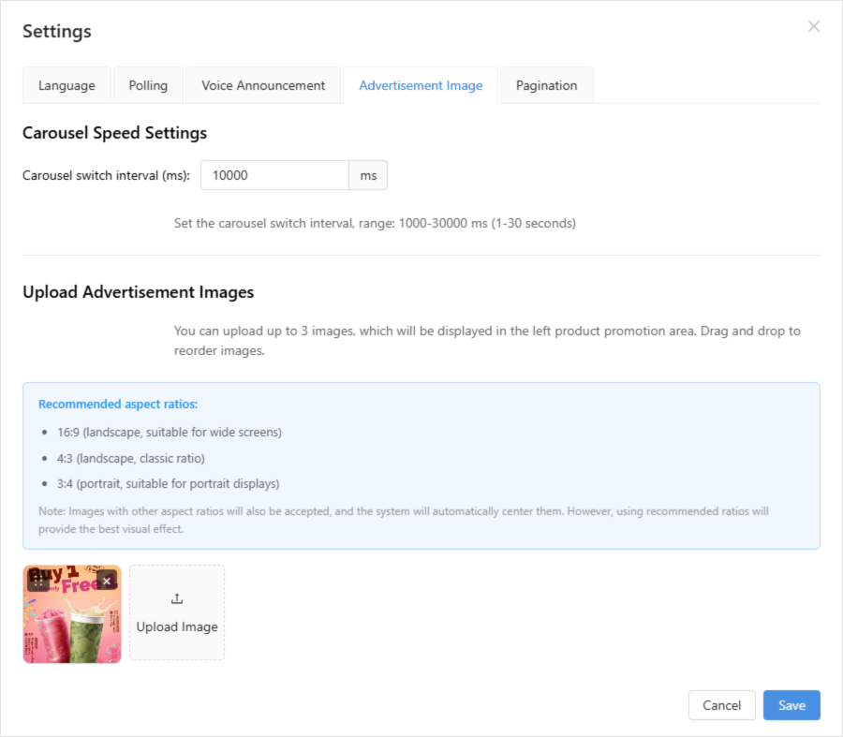Click the drag handle on the ad thumbnail

[38, 581]
